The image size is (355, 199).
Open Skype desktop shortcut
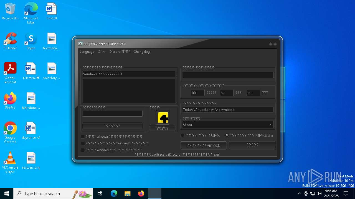click(x=31, y=41)
